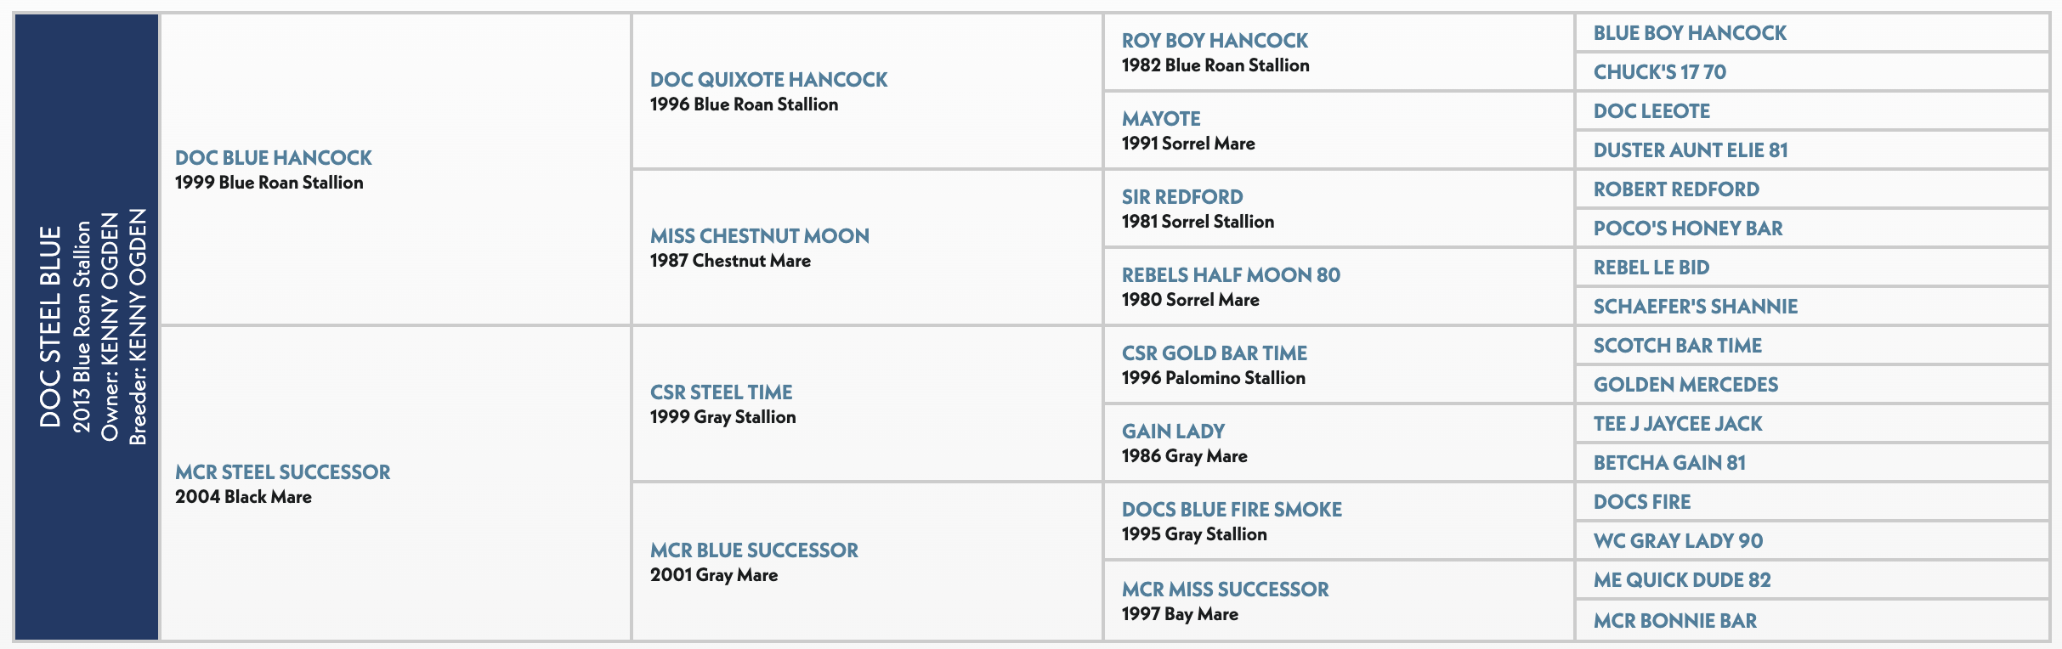This screenshot has height=649, width=2062.
Task: Click the ROY BOY HANCOCK link
Action: point(1214,41)
